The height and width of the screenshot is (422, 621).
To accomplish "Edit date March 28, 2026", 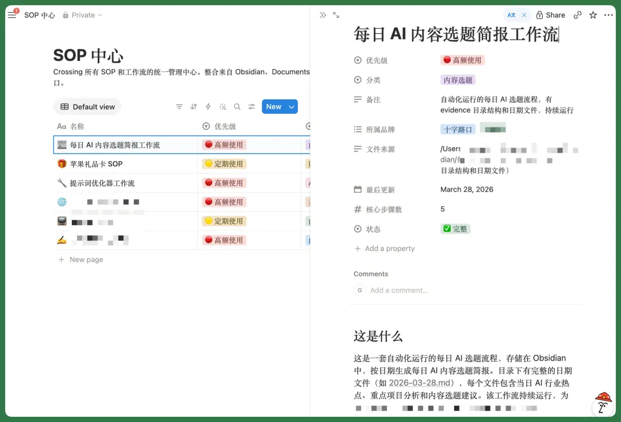I will pos(467,189).
